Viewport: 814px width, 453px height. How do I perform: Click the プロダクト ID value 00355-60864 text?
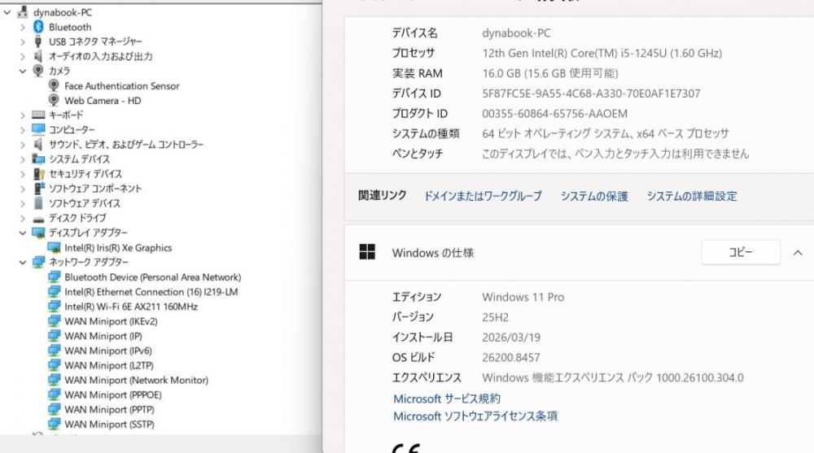click(x=555, y=114)
